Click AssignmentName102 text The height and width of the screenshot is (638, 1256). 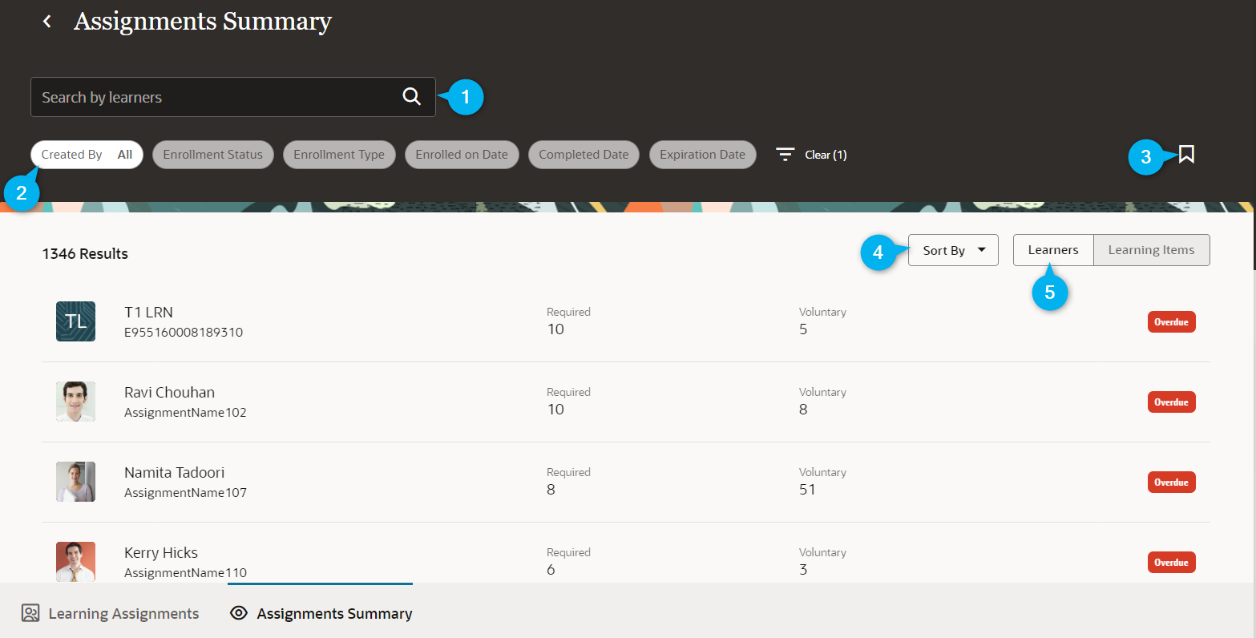pos(185,413)
